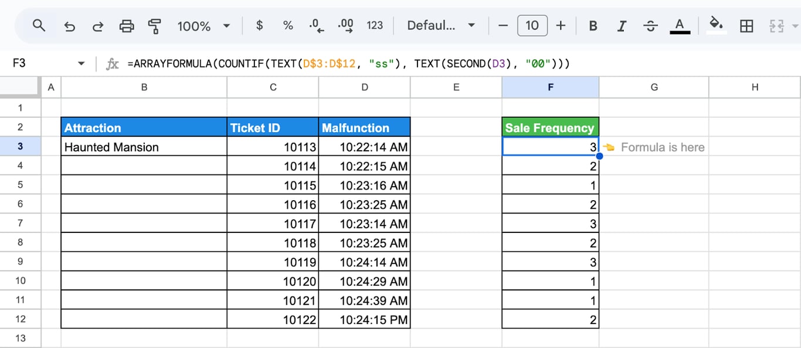Select ticket ID 10117 cell
The height and width of the screenshot is (348, 801).
[x=273, y=224]
